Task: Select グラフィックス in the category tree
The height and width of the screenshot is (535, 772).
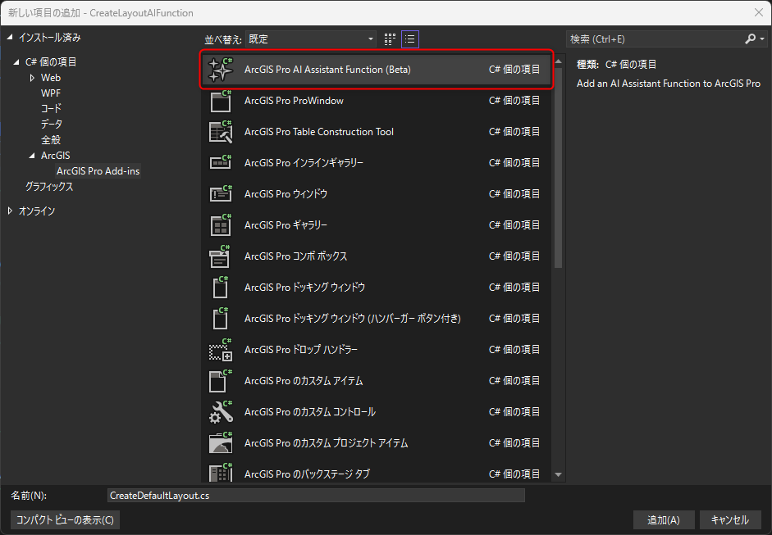Action: point(49,186)
